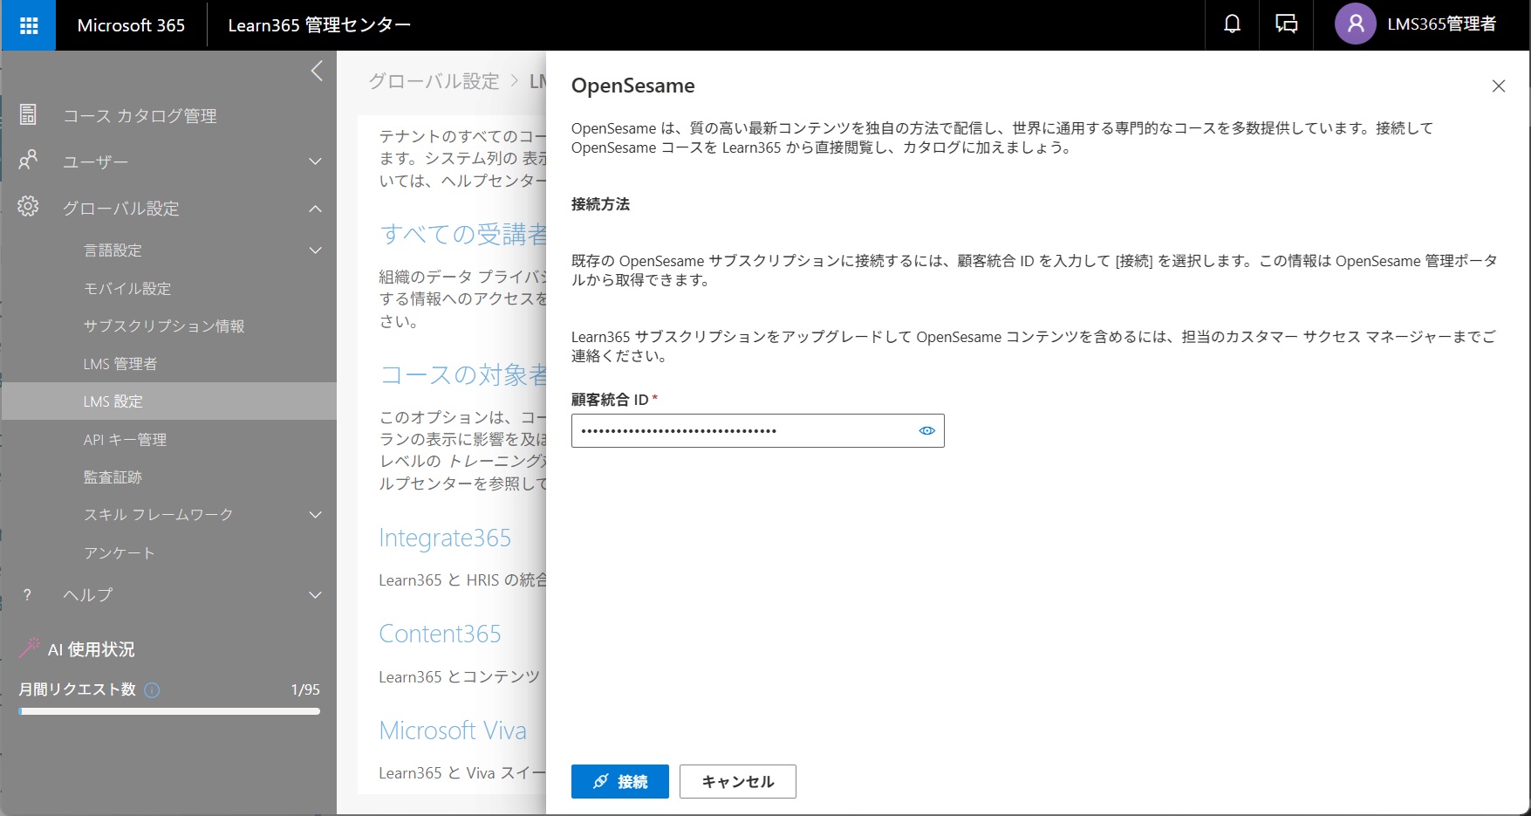The height and width of the screenshot is (816, 1531).
Task: Click the ヘルプ question mark icon
Action: [28, 594]
